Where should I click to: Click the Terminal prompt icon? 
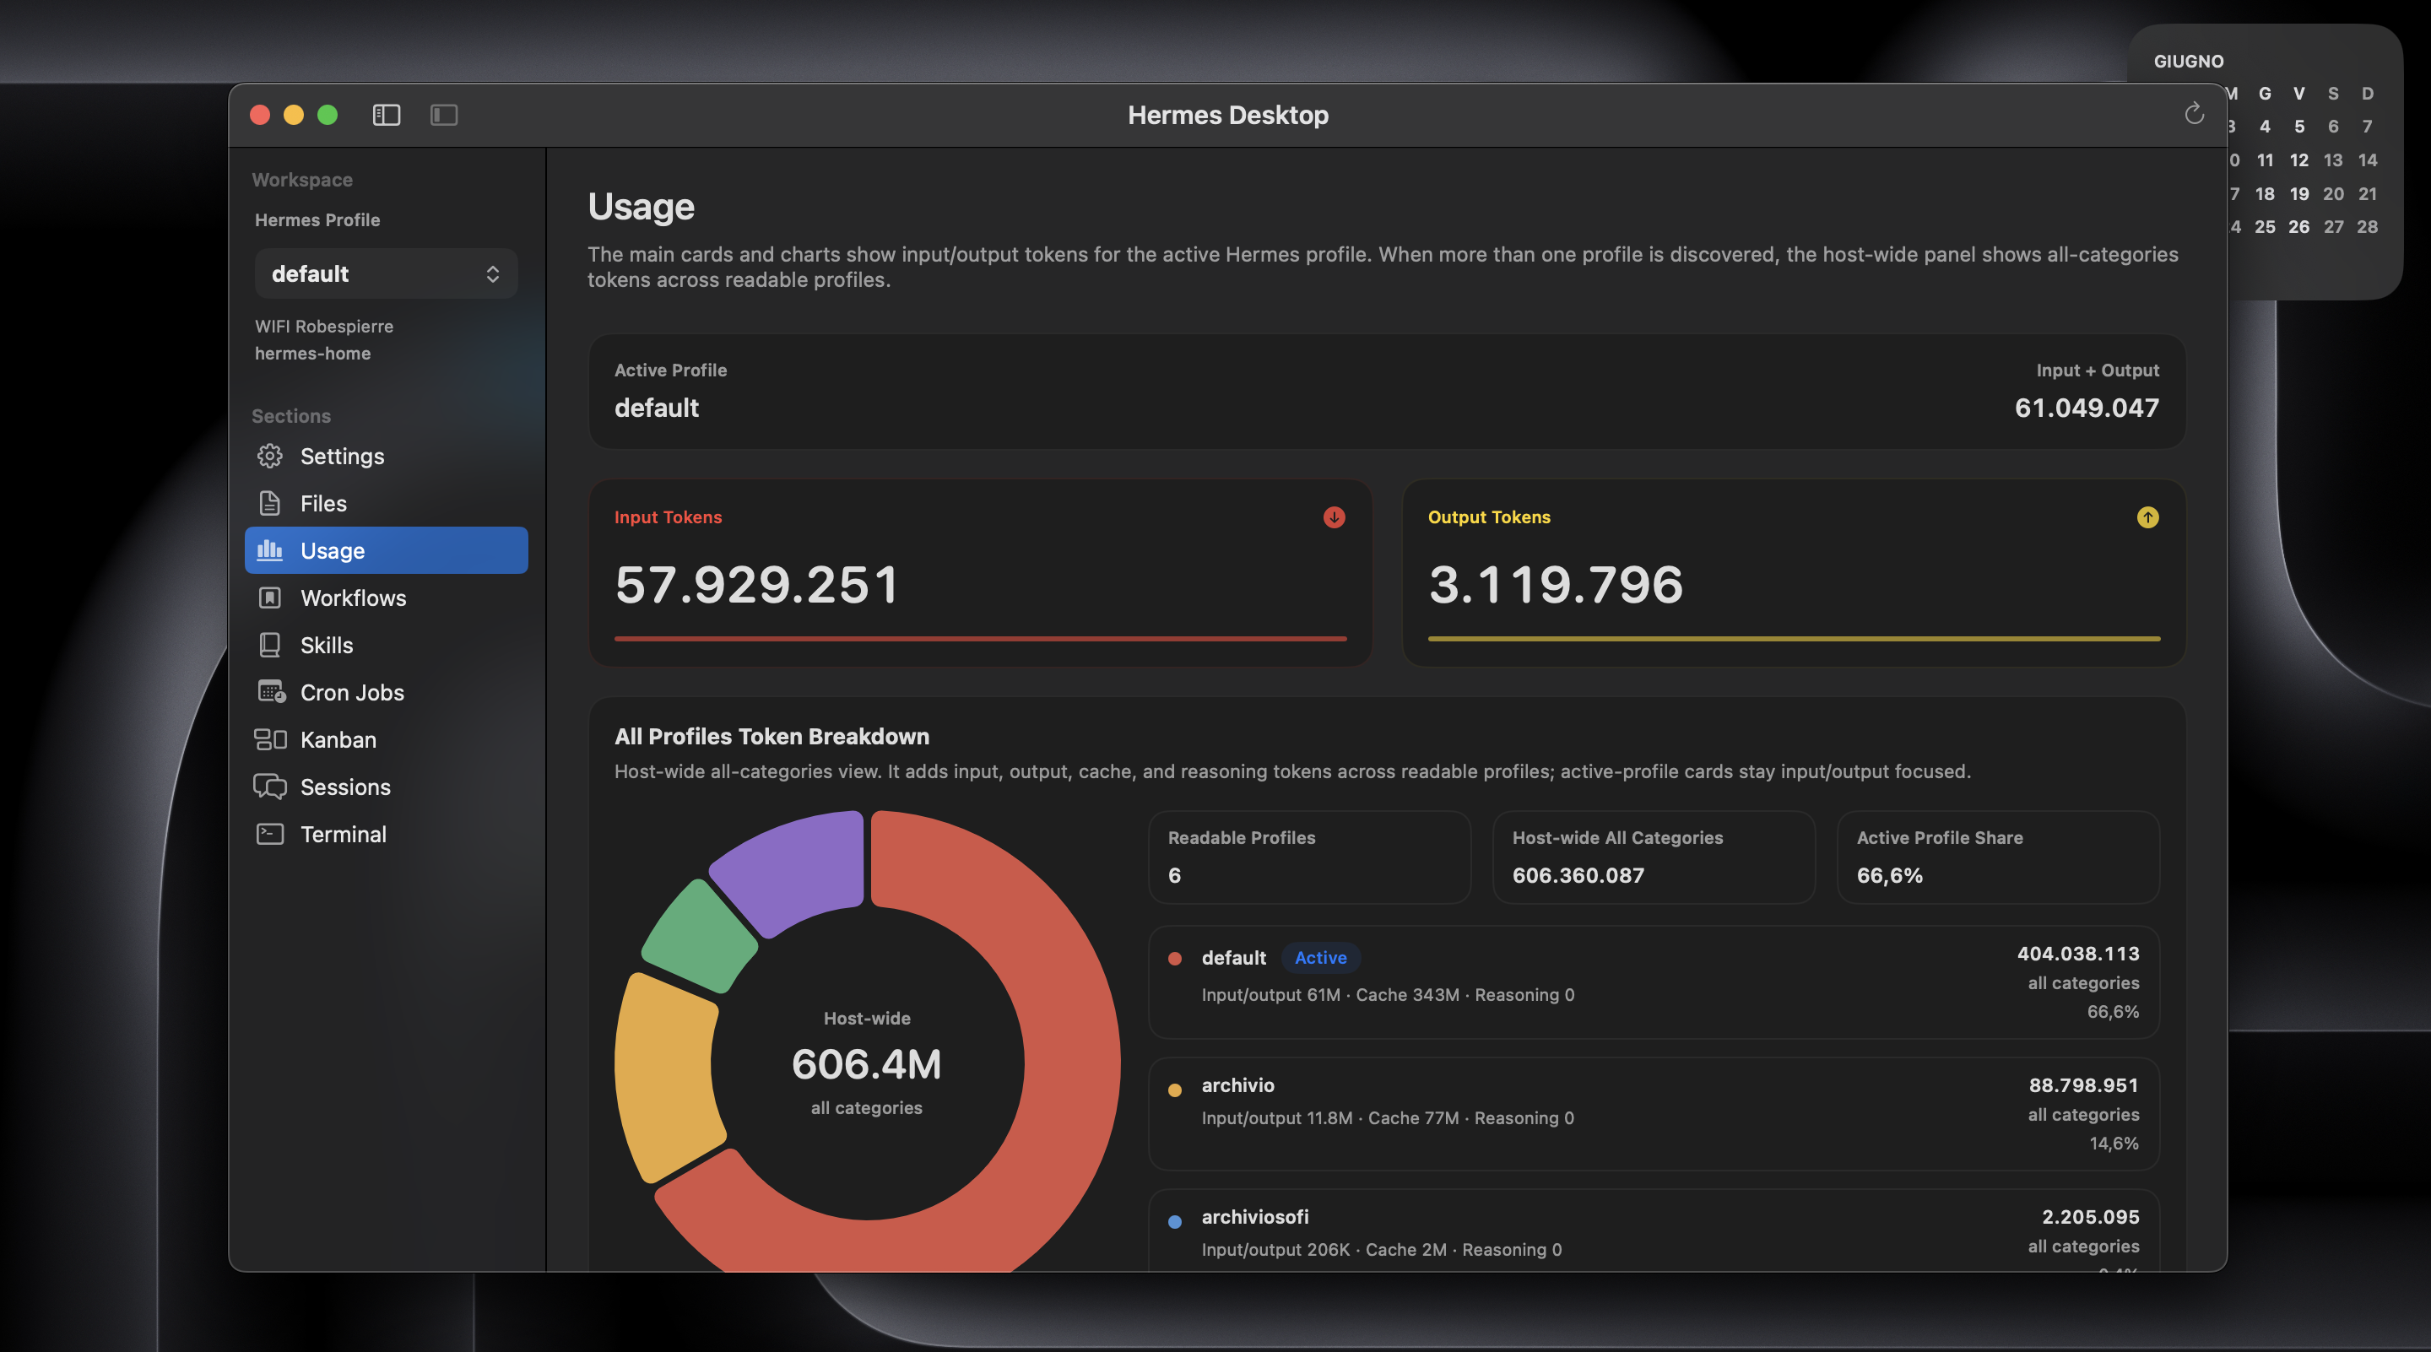click(270, 834)
